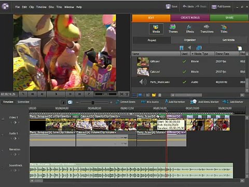Click Add Marker
The width and height of the screenshot is (249, 187).
(233, 102)
